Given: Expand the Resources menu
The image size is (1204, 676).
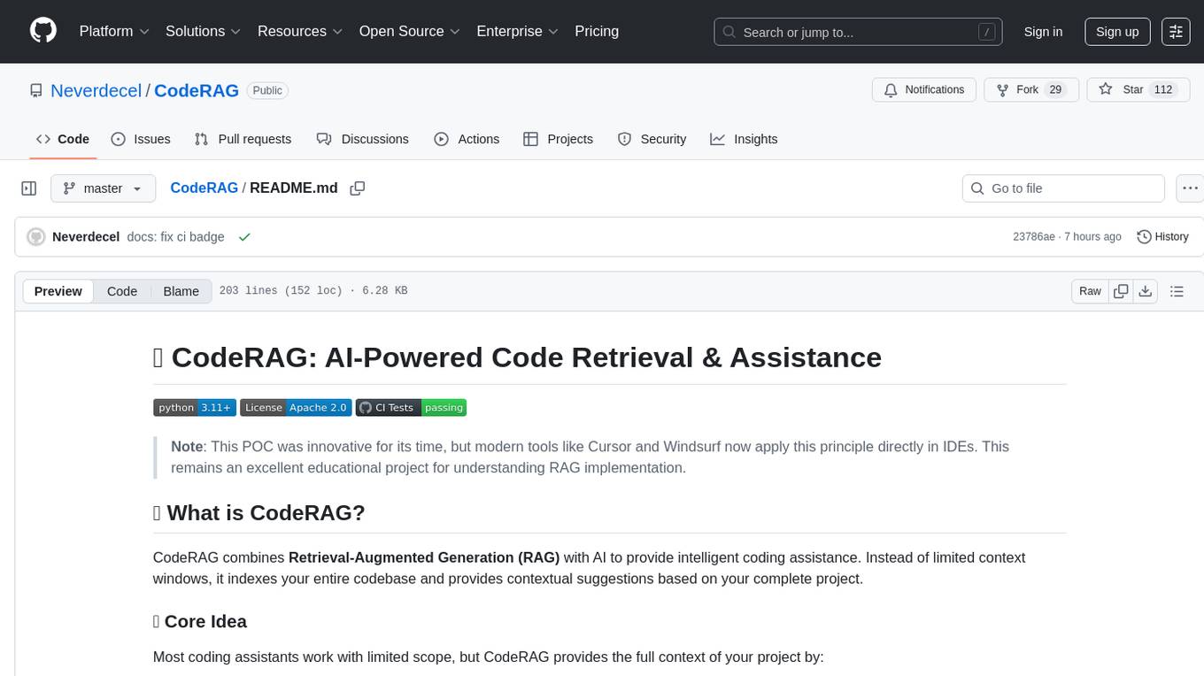Looking at the screenshot, I should tap(300, 31).
